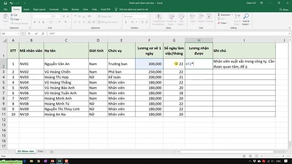
Task: Click the Share button
Action: (284, 9)
